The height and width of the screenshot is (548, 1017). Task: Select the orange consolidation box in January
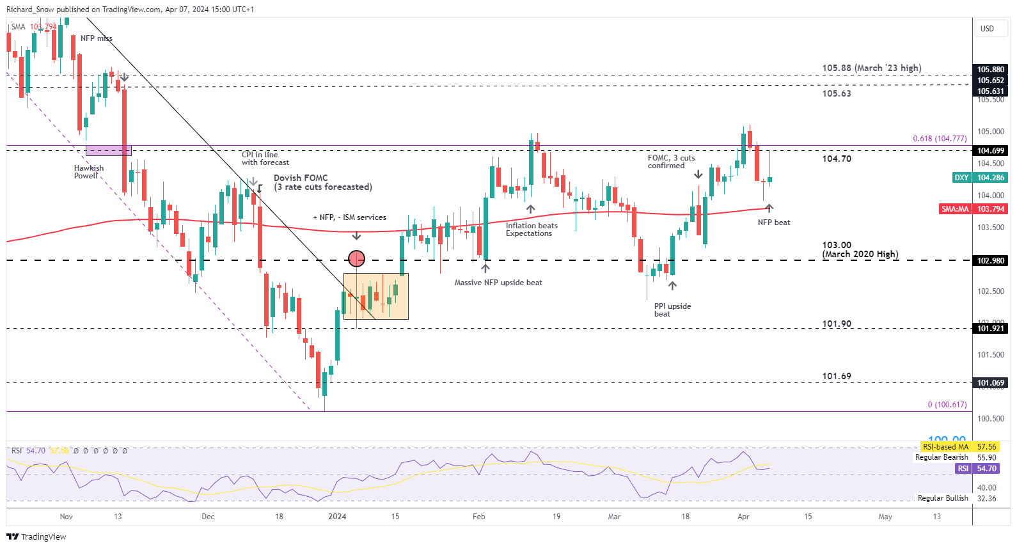[x=376, y=296]
